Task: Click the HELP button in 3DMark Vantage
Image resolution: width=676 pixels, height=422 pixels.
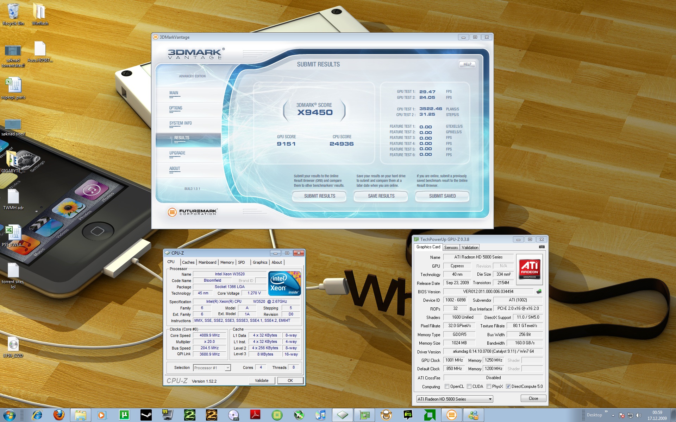Action: coord(467,64)
